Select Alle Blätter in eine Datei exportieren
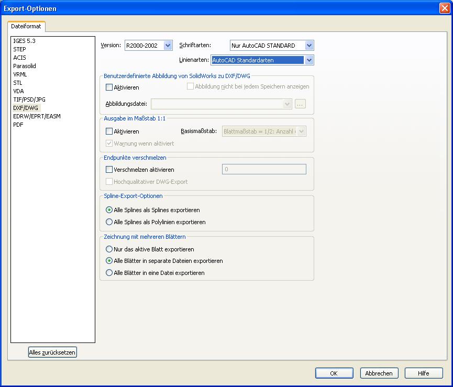 click(x=109, y=273)
